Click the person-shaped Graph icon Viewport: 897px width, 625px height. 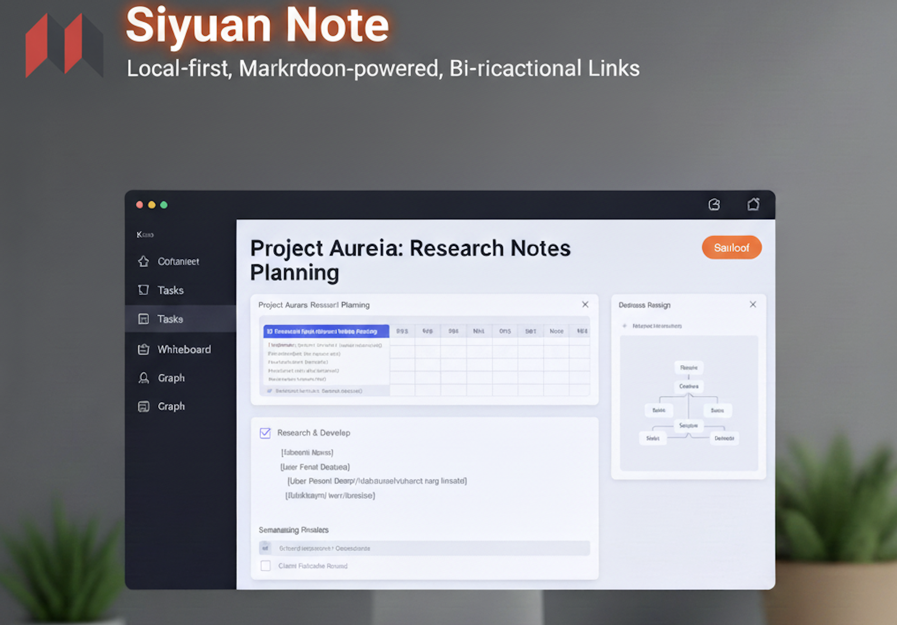(144, 378)
